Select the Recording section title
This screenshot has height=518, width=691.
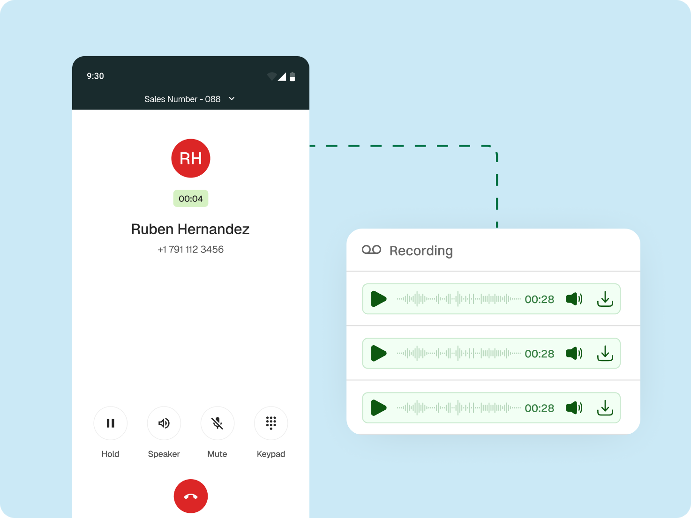(x=421, y=251)
